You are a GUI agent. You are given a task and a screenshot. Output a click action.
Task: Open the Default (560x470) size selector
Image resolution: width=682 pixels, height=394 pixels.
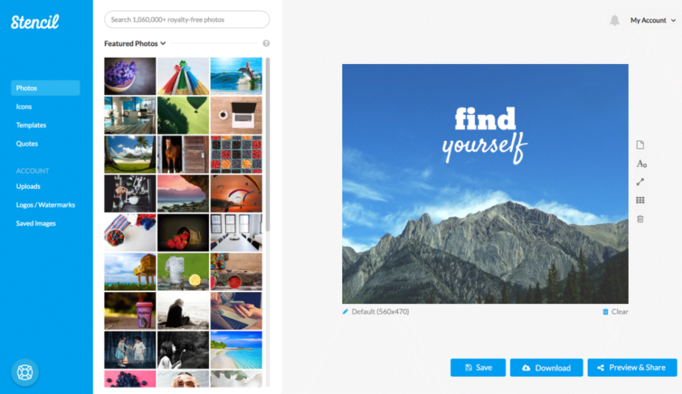(380, 311)
